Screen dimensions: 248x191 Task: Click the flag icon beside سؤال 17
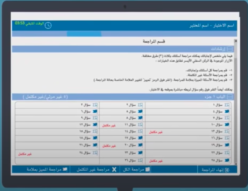(x=140, y=138)
